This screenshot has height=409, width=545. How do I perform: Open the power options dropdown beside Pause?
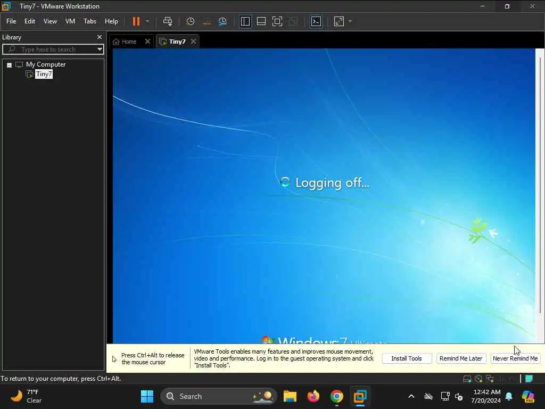coord(147,21)
